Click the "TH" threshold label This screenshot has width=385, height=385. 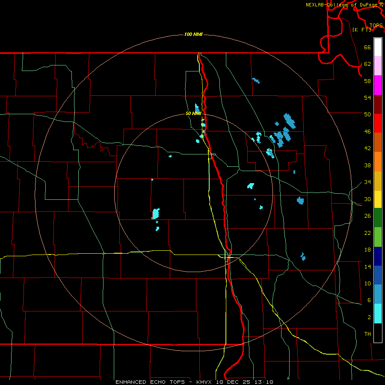click(x=367, y=334)
